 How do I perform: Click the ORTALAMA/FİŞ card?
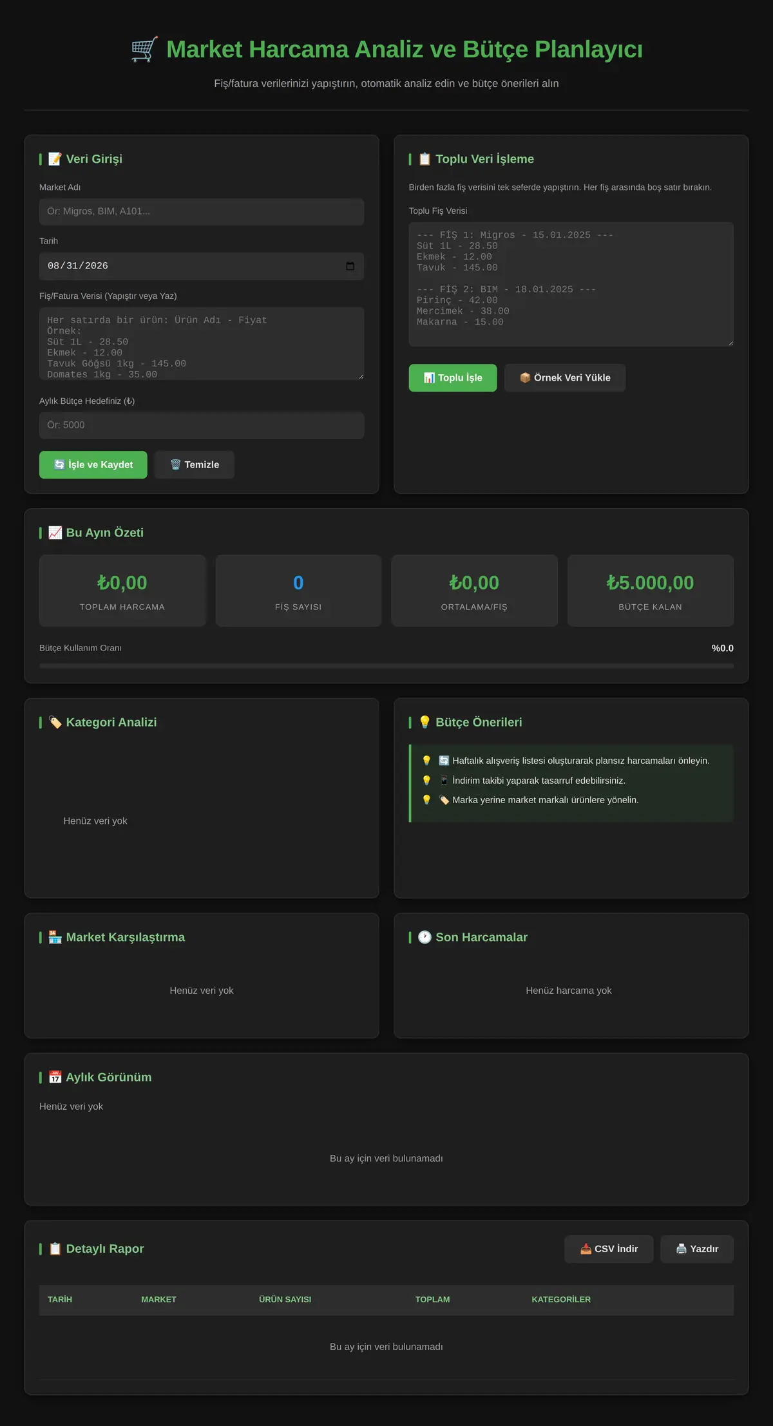coord(474,591)
